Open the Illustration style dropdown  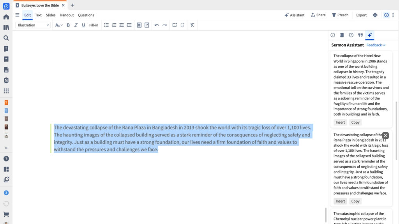(x=33, y=25)
